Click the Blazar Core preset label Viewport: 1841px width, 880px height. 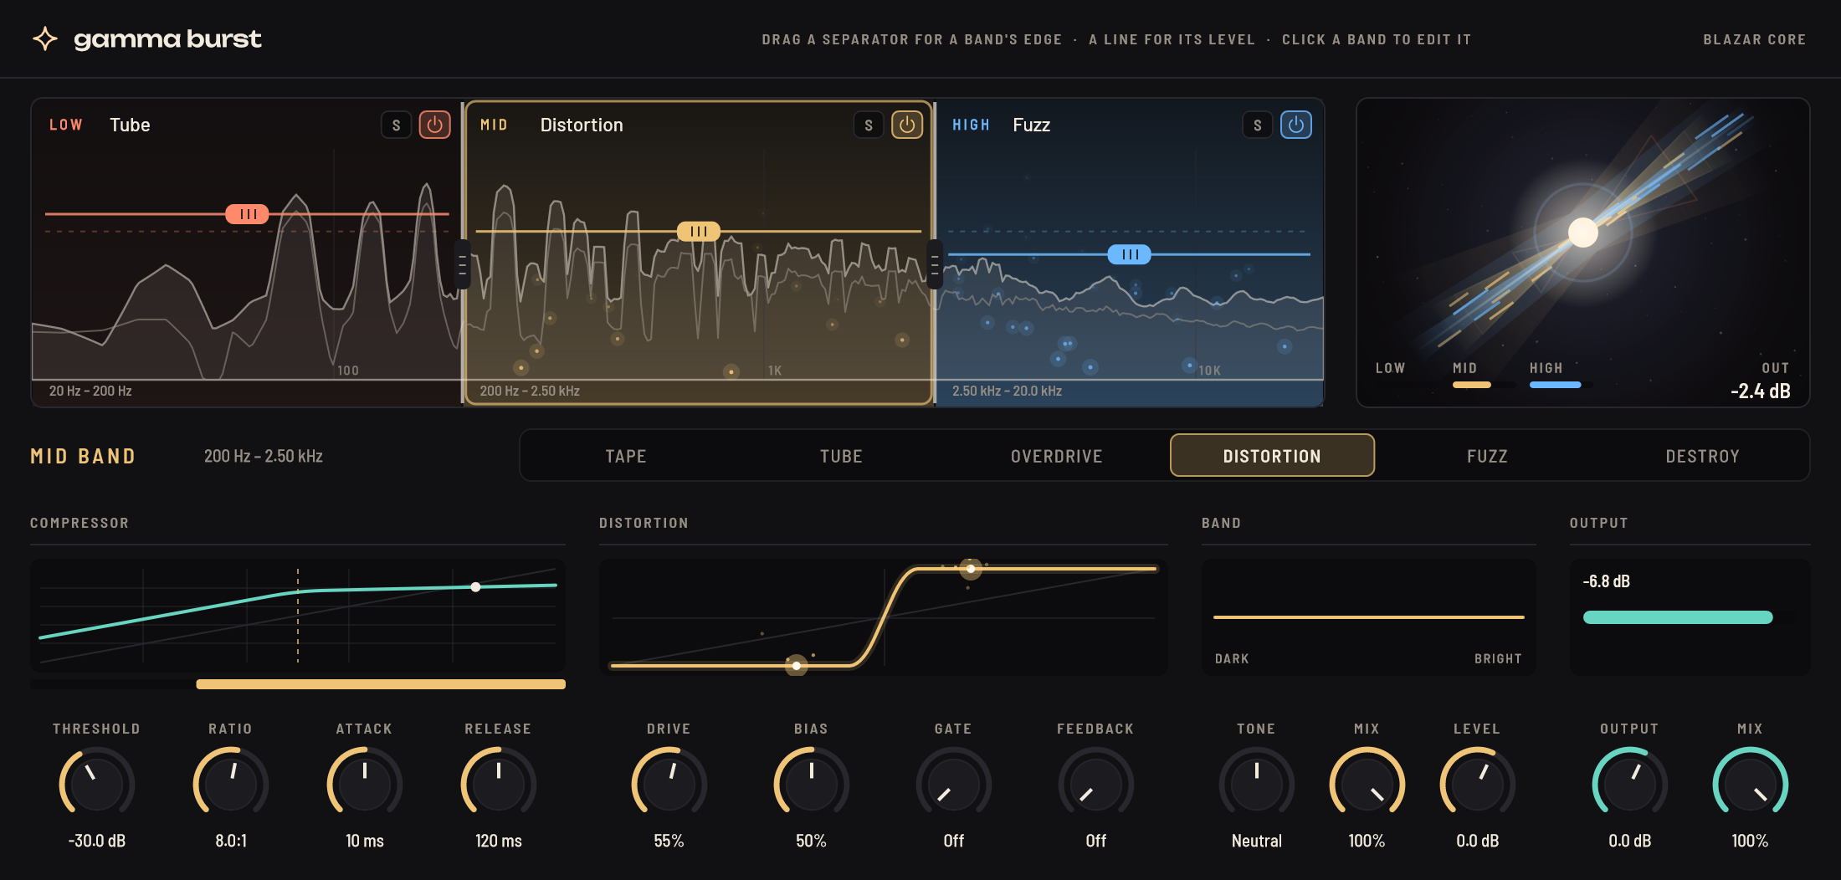[x=1754, y=39]
